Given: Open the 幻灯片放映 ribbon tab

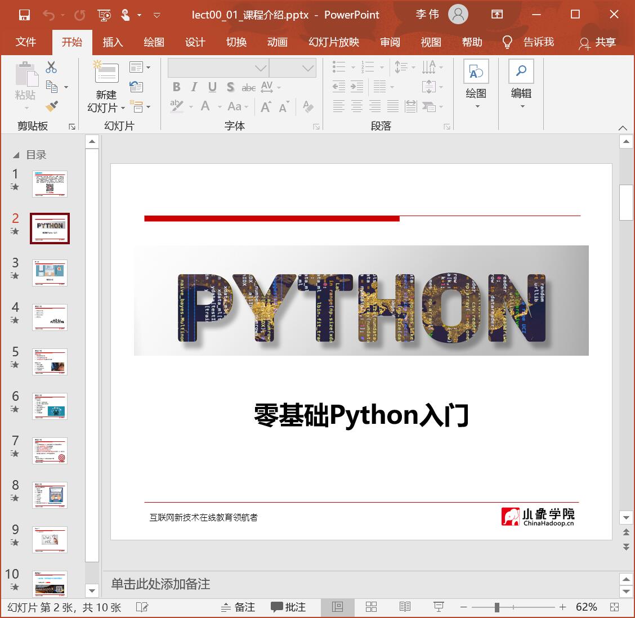Looking at the screenshot, I should 333,42.
